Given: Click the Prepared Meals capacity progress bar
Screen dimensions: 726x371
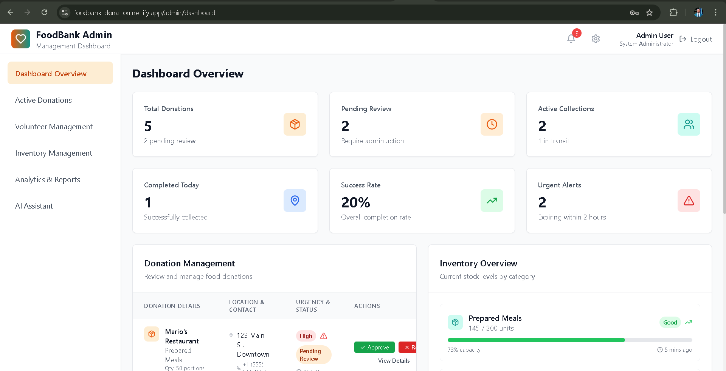Looking at the screenshot, I should tap(569, 340).
